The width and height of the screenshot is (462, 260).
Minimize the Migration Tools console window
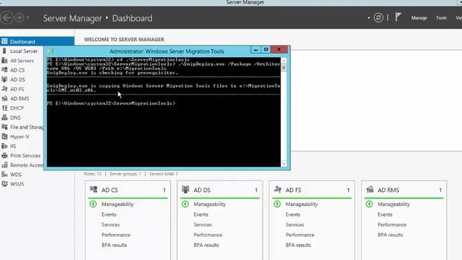coord(256,50)
